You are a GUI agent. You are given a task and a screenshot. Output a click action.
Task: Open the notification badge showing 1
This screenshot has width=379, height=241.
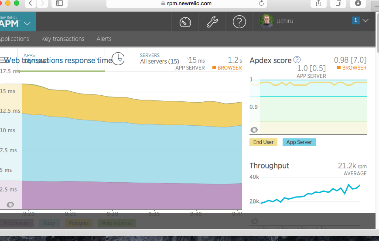pos(355,20)
